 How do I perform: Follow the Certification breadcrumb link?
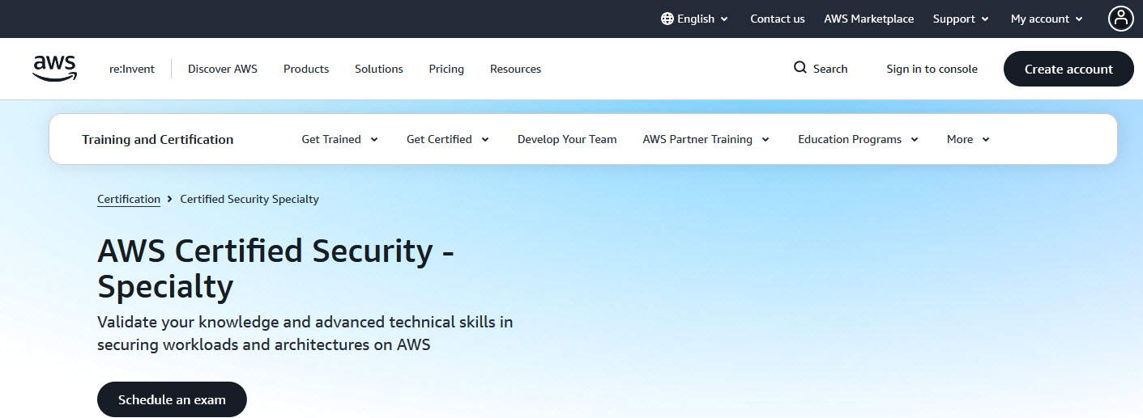click(129, 199)
